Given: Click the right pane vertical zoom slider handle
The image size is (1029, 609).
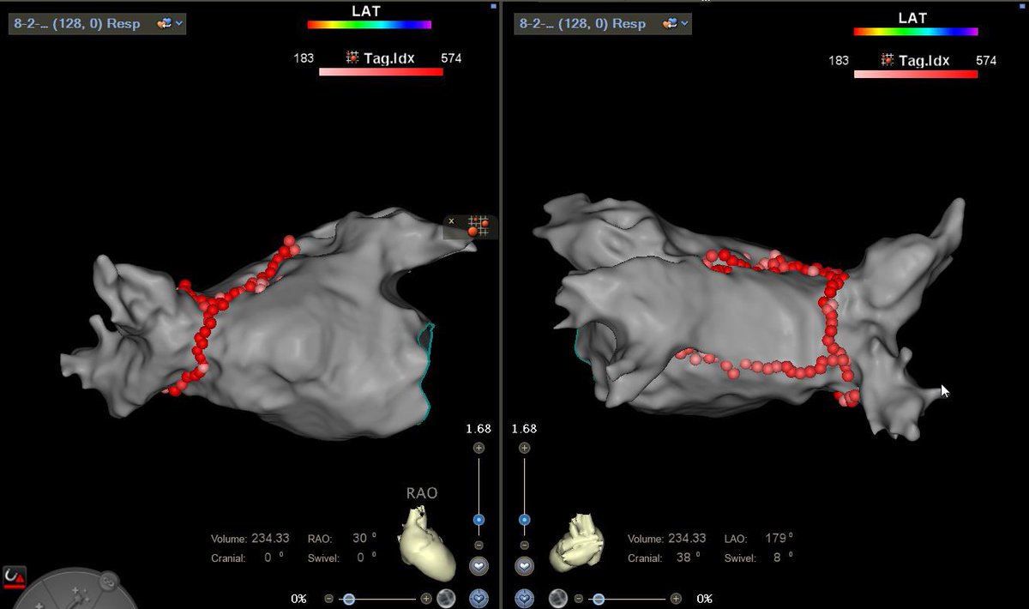Looking at the screenshot, I should coord(524,520).
